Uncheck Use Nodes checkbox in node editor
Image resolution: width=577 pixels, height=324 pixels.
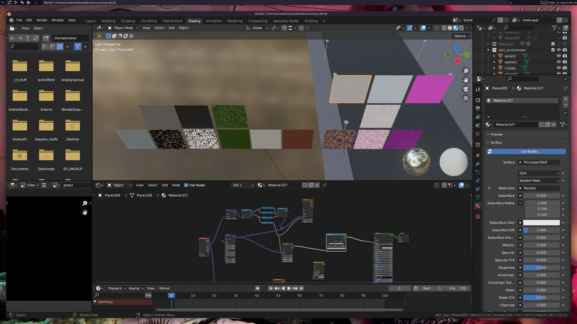(x=186, y=185)
